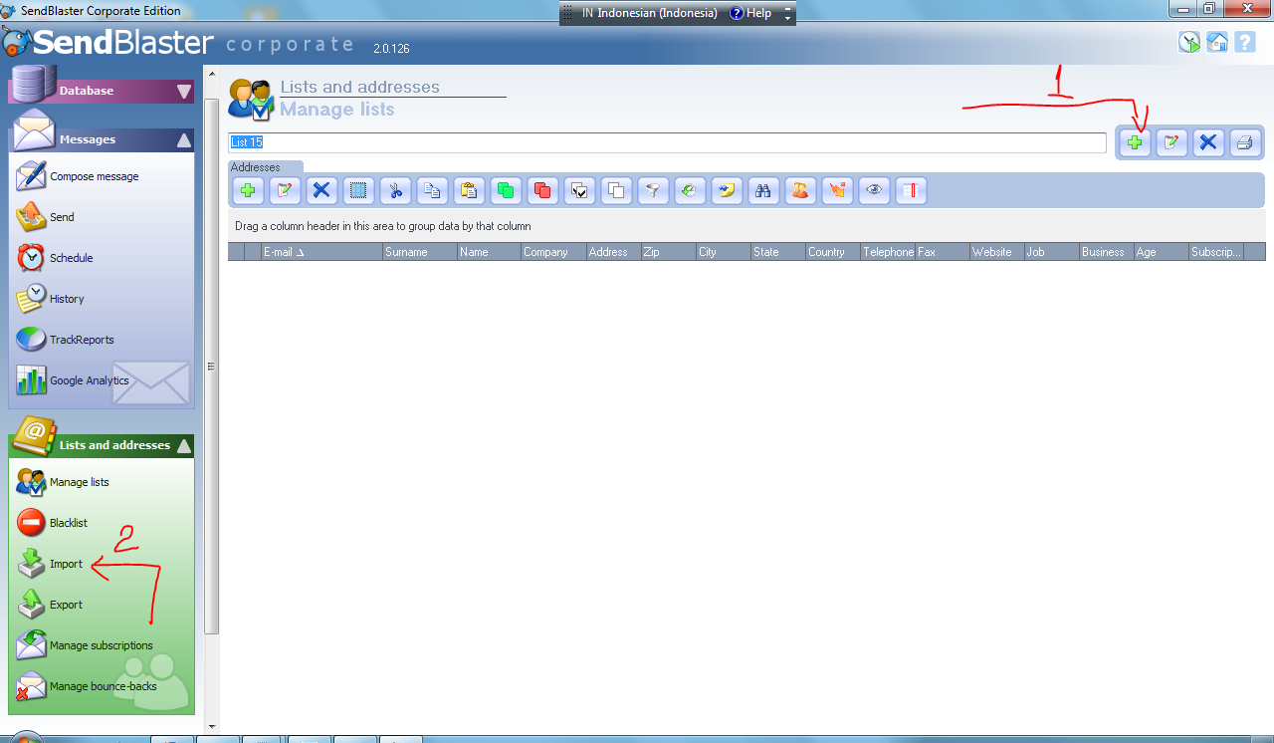Open Compose message

78,176
